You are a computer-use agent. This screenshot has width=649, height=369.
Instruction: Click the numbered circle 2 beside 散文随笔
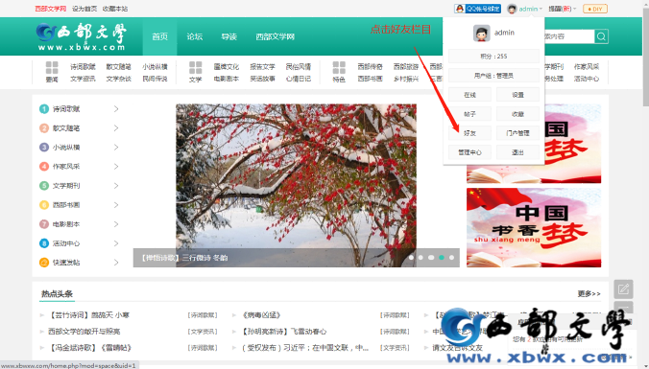click(44, 128)
